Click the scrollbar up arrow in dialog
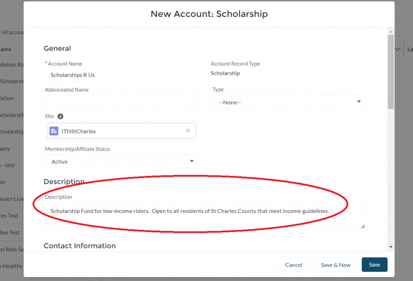 [x=391, y=31]
